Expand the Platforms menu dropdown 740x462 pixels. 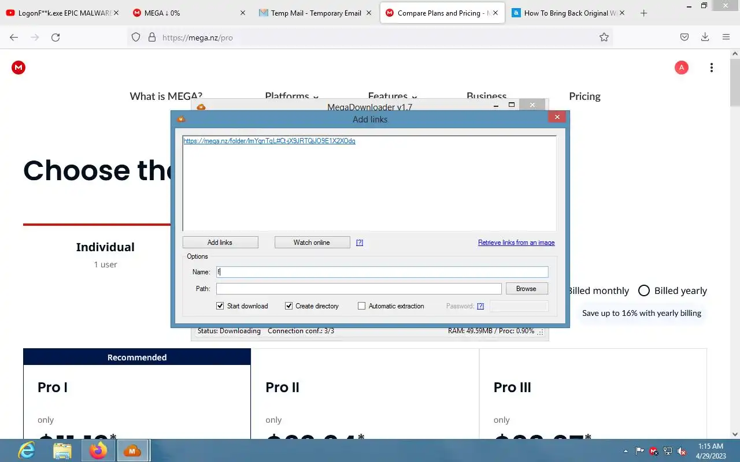pyautogui.click(x=291, y=96)
